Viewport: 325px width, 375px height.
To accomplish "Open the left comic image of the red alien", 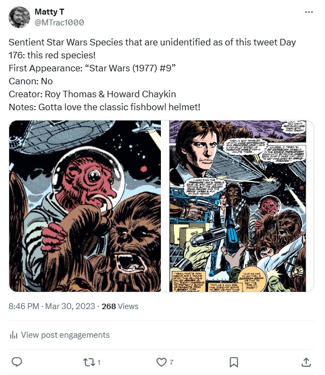I will (x=85, y=206).
